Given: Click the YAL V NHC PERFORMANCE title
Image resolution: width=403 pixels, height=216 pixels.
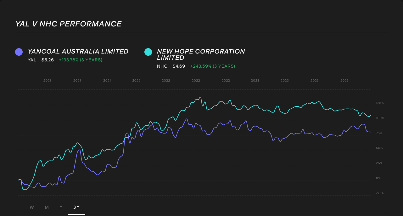Looking at the screenshot, I should point(68,23).
